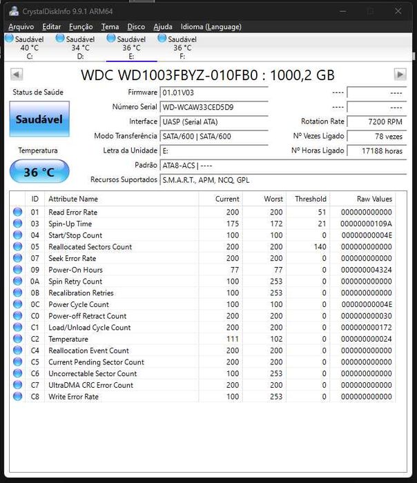Go to previous disk with left arrow
The image size is (417, 483).
[x=17, y=75]
